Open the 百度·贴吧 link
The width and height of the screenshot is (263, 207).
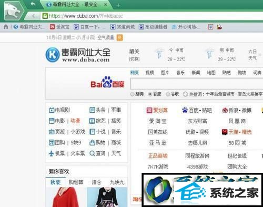pos(197,110)
